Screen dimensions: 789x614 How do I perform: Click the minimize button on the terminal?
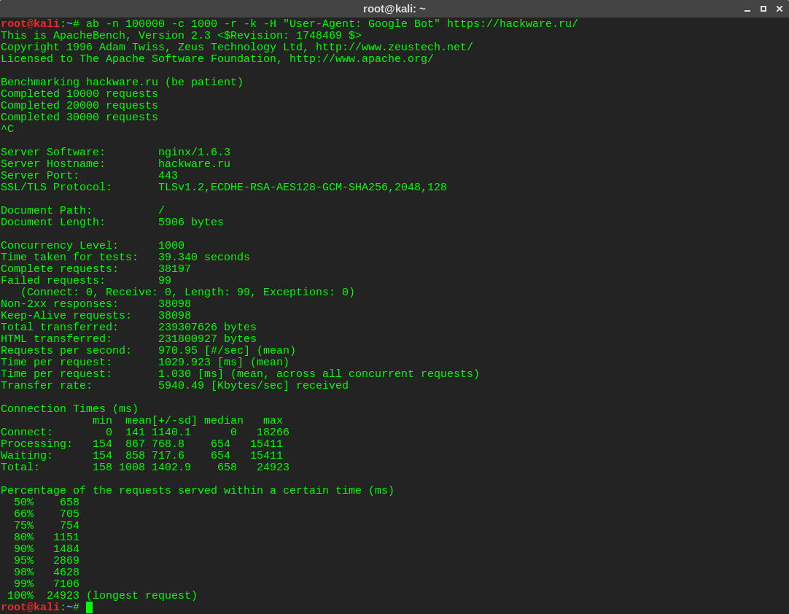(x=748, y=8)
